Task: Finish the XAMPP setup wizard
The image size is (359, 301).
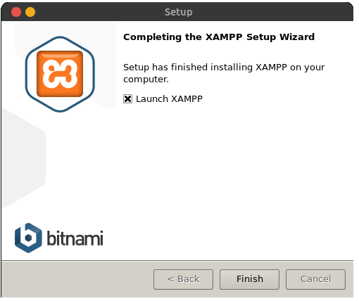Action: (249, 279)
